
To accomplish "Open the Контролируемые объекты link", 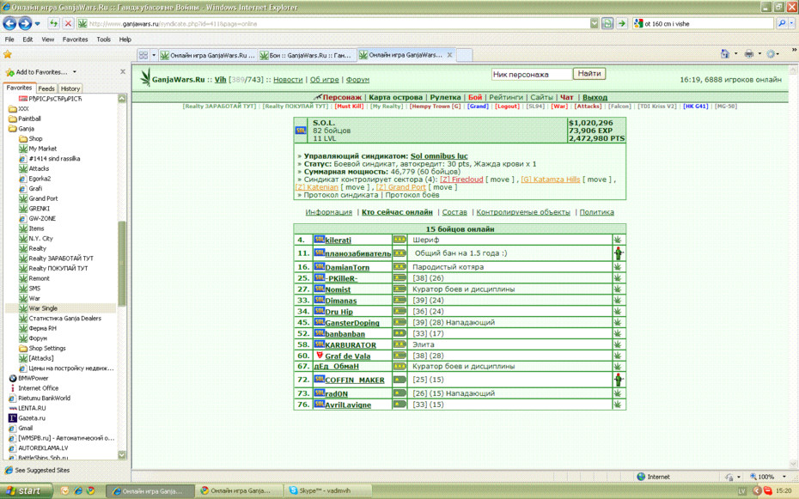I will pyautogui.click(x=523, y=212).
